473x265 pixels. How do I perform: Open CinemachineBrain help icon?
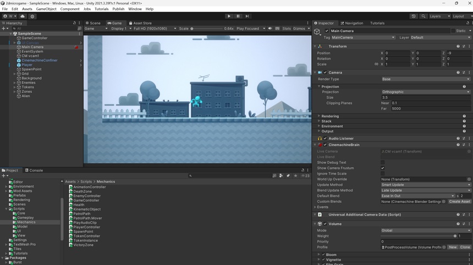point(458,145)
